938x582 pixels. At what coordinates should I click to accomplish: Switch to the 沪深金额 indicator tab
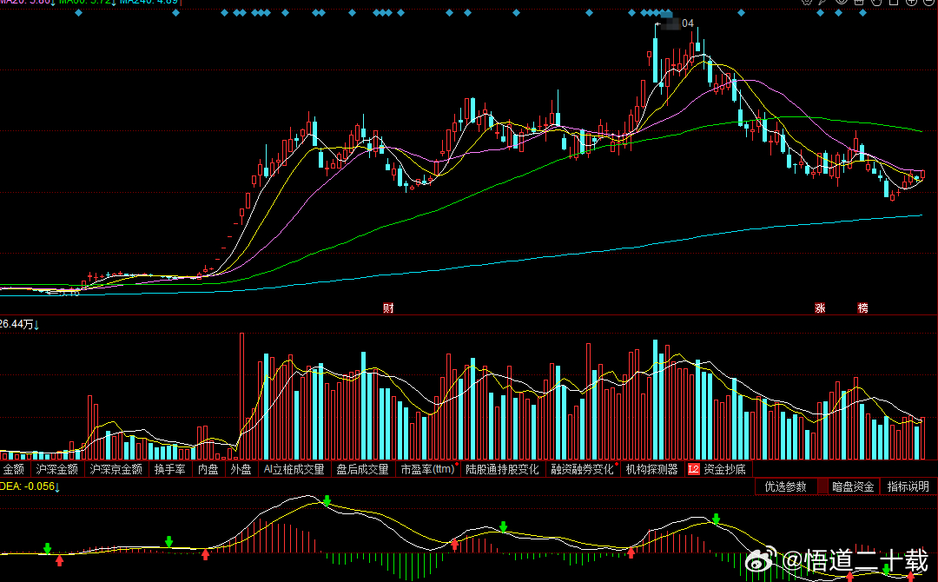56,470
